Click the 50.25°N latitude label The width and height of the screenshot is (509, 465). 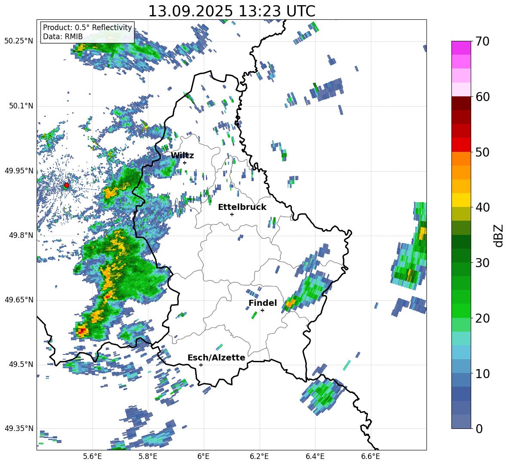pyautogui.click(x=19, y=41)
